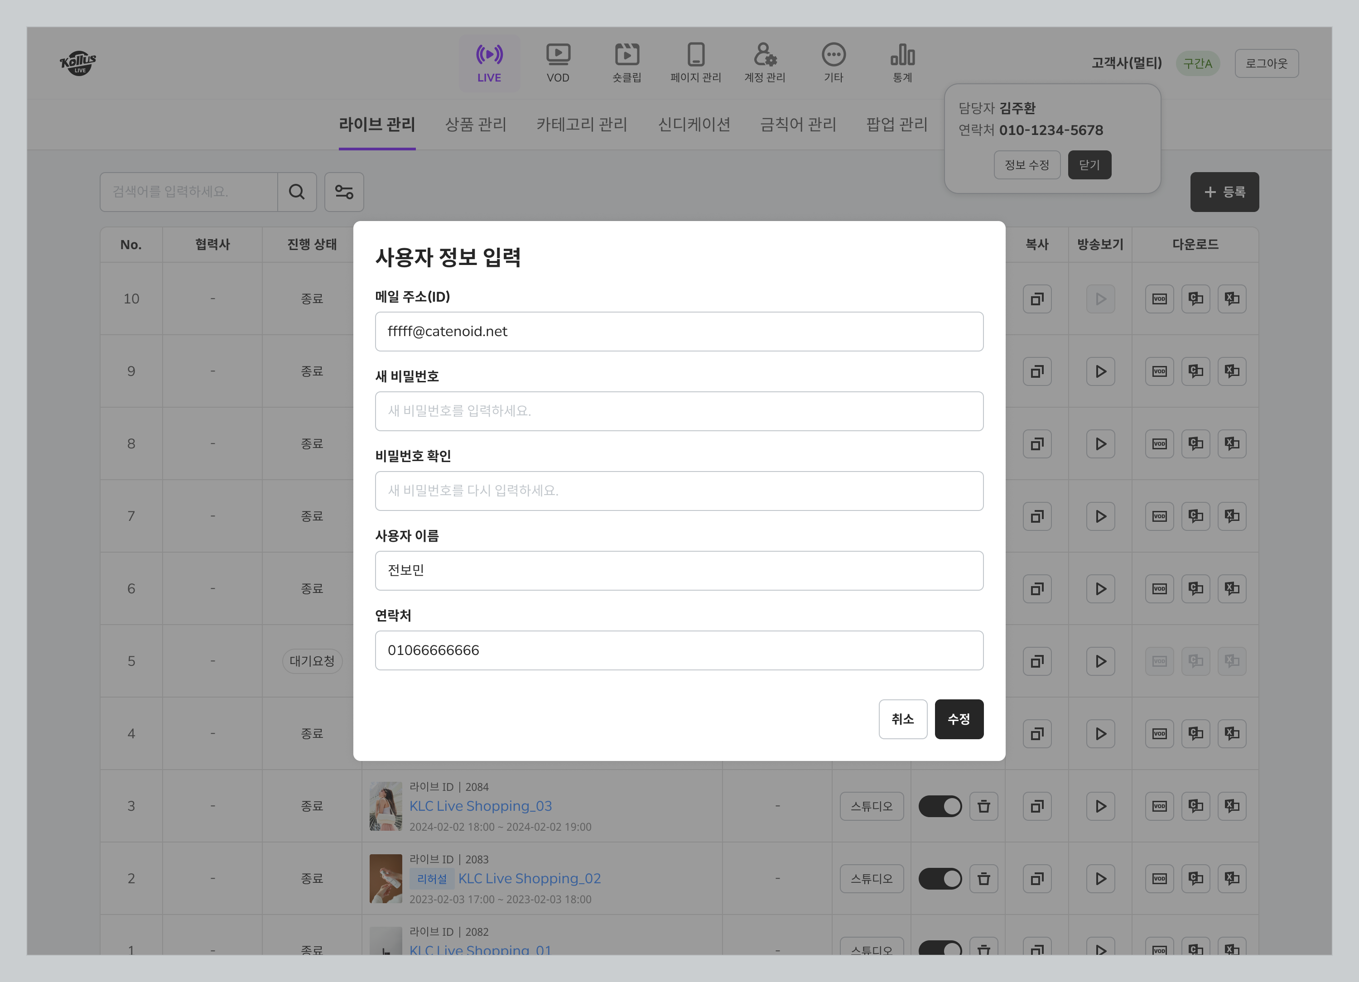Open the 통계 statistics icon

(x=902, y=55)
